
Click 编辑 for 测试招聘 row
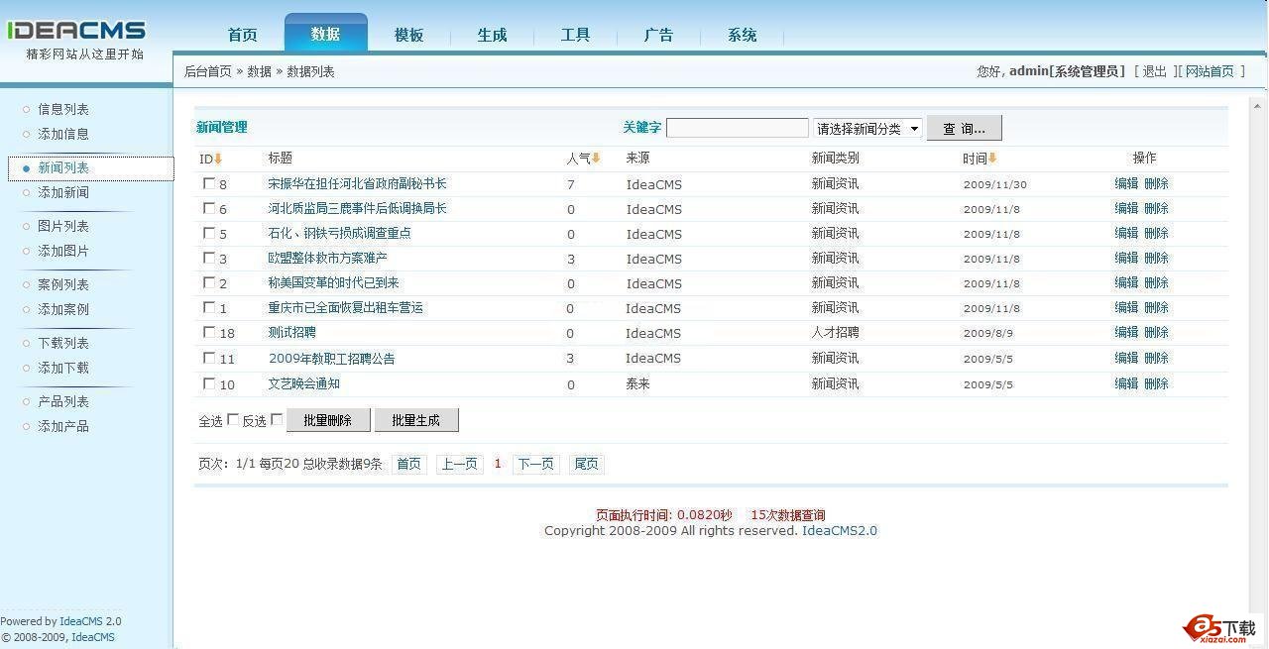coord(1126,332)
